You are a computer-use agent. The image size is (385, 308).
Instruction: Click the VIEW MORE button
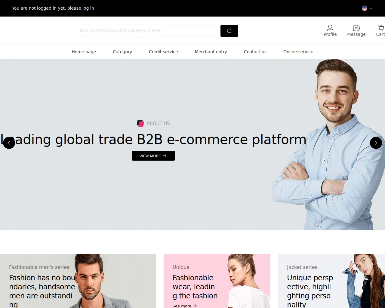coord(153,156)
